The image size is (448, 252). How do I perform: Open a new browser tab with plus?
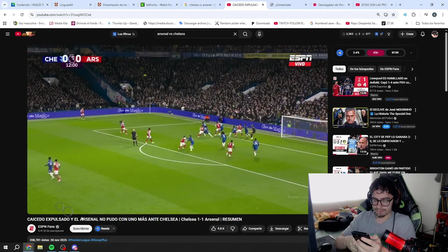400,5
